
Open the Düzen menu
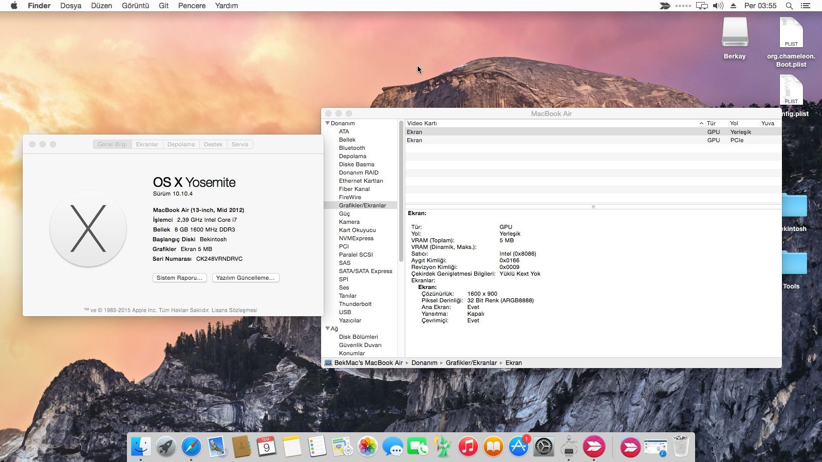pyautogui.click(x=102, y=6)
